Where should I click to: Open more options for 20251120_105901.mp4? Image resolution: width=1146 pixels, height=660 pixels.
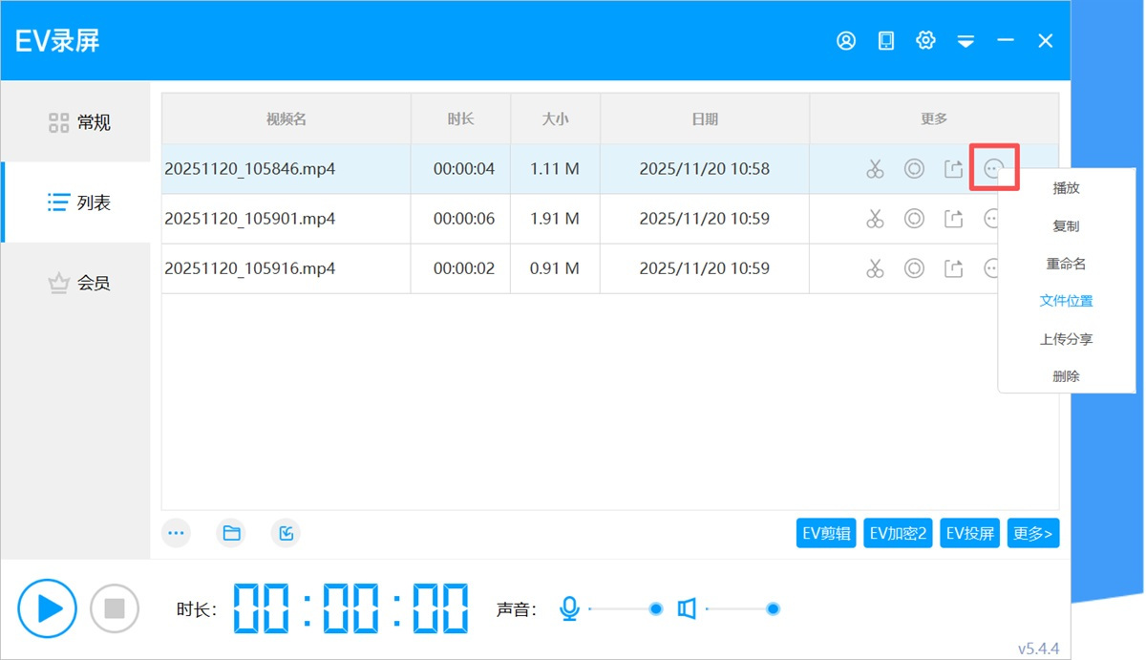[990, 219]
